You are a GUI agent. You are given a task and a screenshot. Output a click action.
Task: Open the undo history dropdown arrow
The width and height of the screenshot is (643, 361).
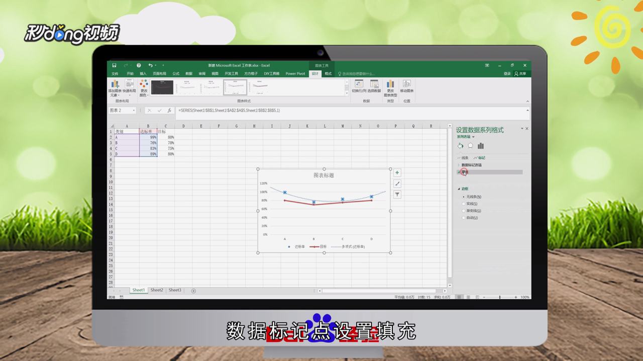click(156, 65)
